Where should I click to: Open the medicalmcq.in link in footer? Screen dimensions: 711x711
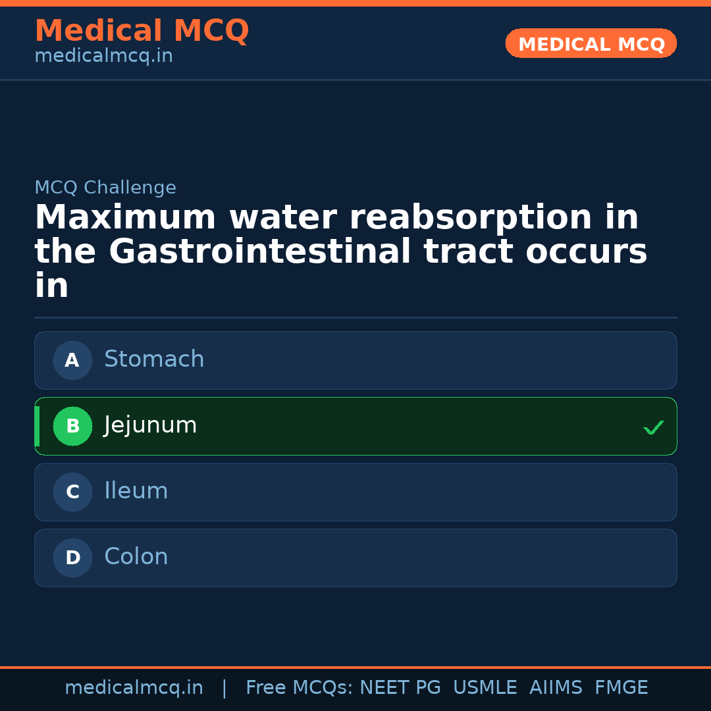[x=134, y=688]
